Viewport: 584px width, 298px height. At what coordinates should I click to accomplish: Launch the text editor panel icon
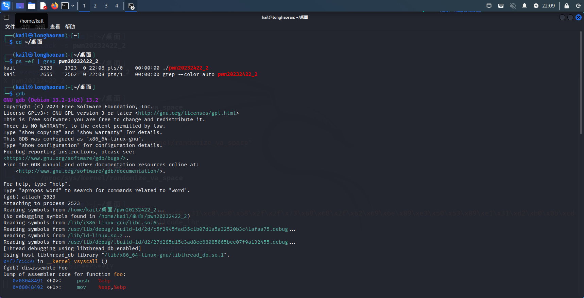click(43, 6)
